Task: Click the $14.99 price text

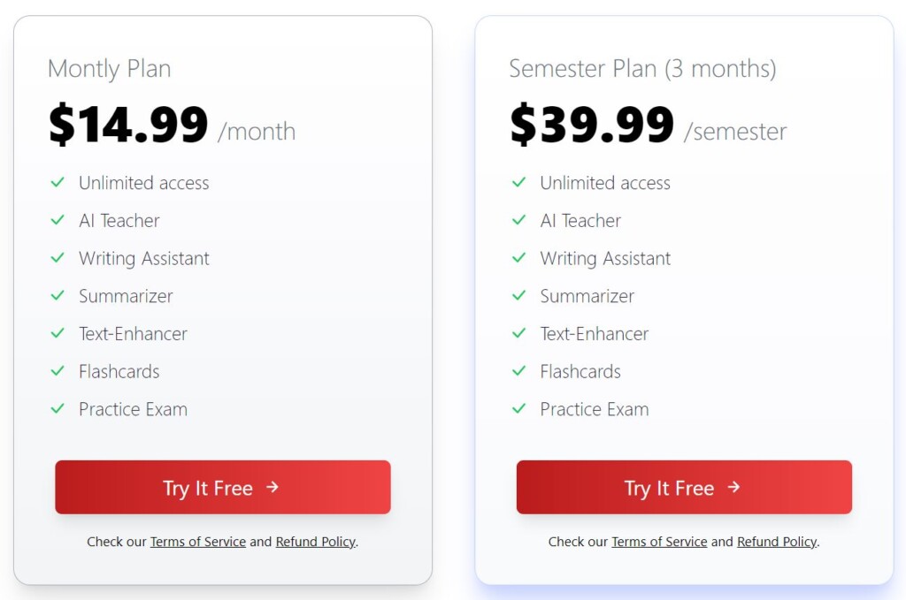Action: point(127,125)
